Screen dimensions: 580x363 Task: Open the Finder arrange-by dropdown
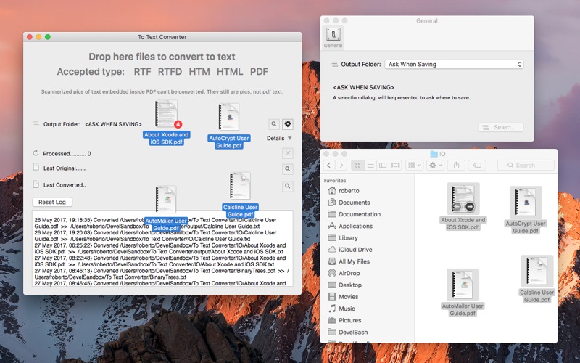coord(415,166)
